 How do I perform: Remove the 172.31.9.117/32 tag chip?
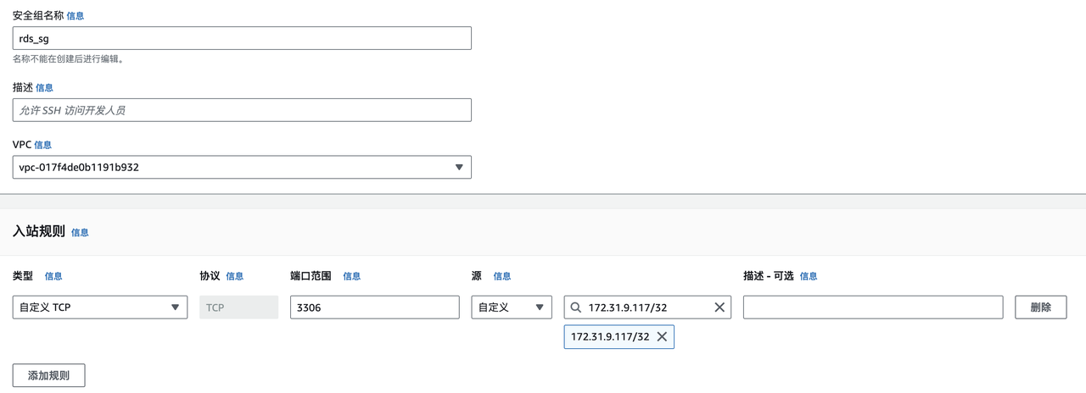point(662,336)
